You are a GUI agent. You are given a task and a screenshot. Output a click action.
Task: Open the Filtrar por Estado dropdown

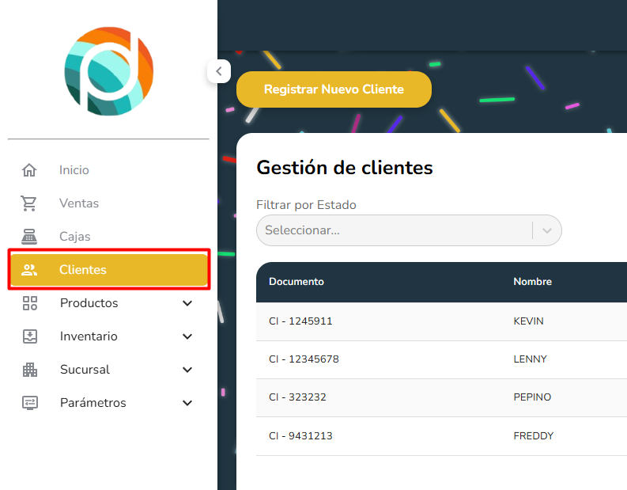coord(408,230)
